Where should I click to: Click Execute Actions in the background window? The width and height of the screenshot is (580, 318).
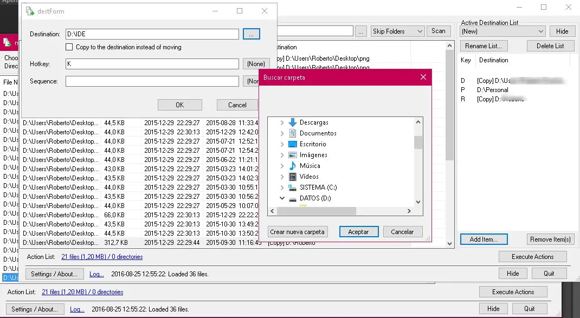pos(513,292)
